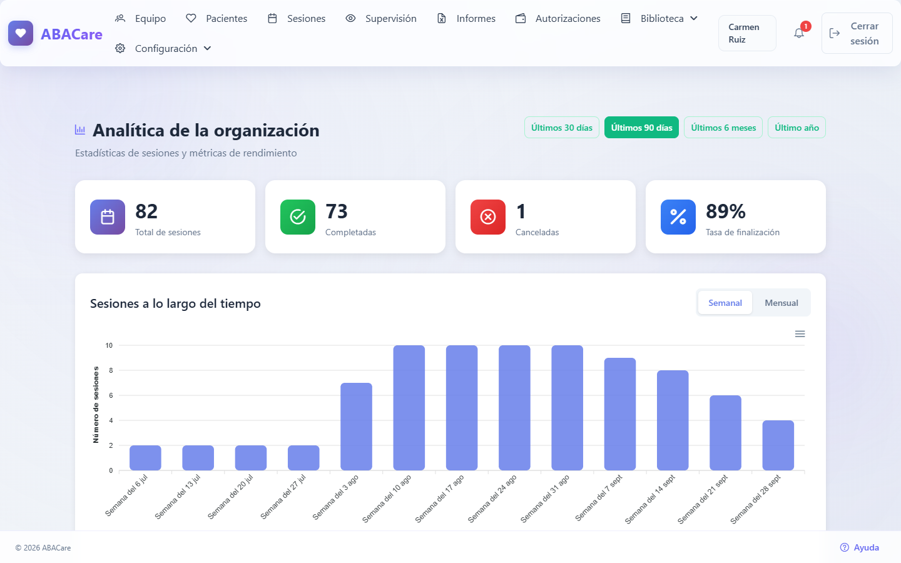Image resolution: width=901 pixels, height=563 pixels.
Task: Click the Semana del 28 sept bar
Action: (778, 445)
